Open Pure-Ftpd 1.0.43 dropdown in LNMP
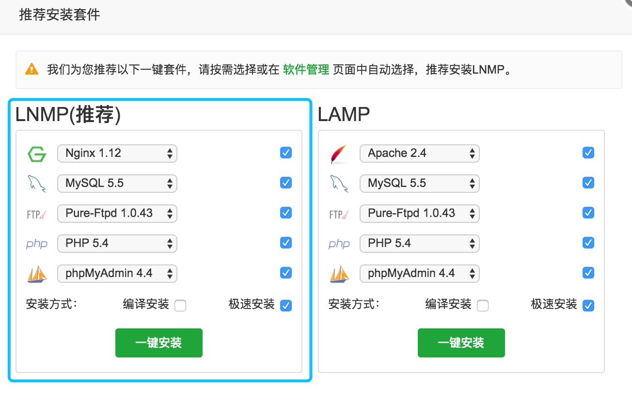Screen dimensions: 632x402 point(117,214)
